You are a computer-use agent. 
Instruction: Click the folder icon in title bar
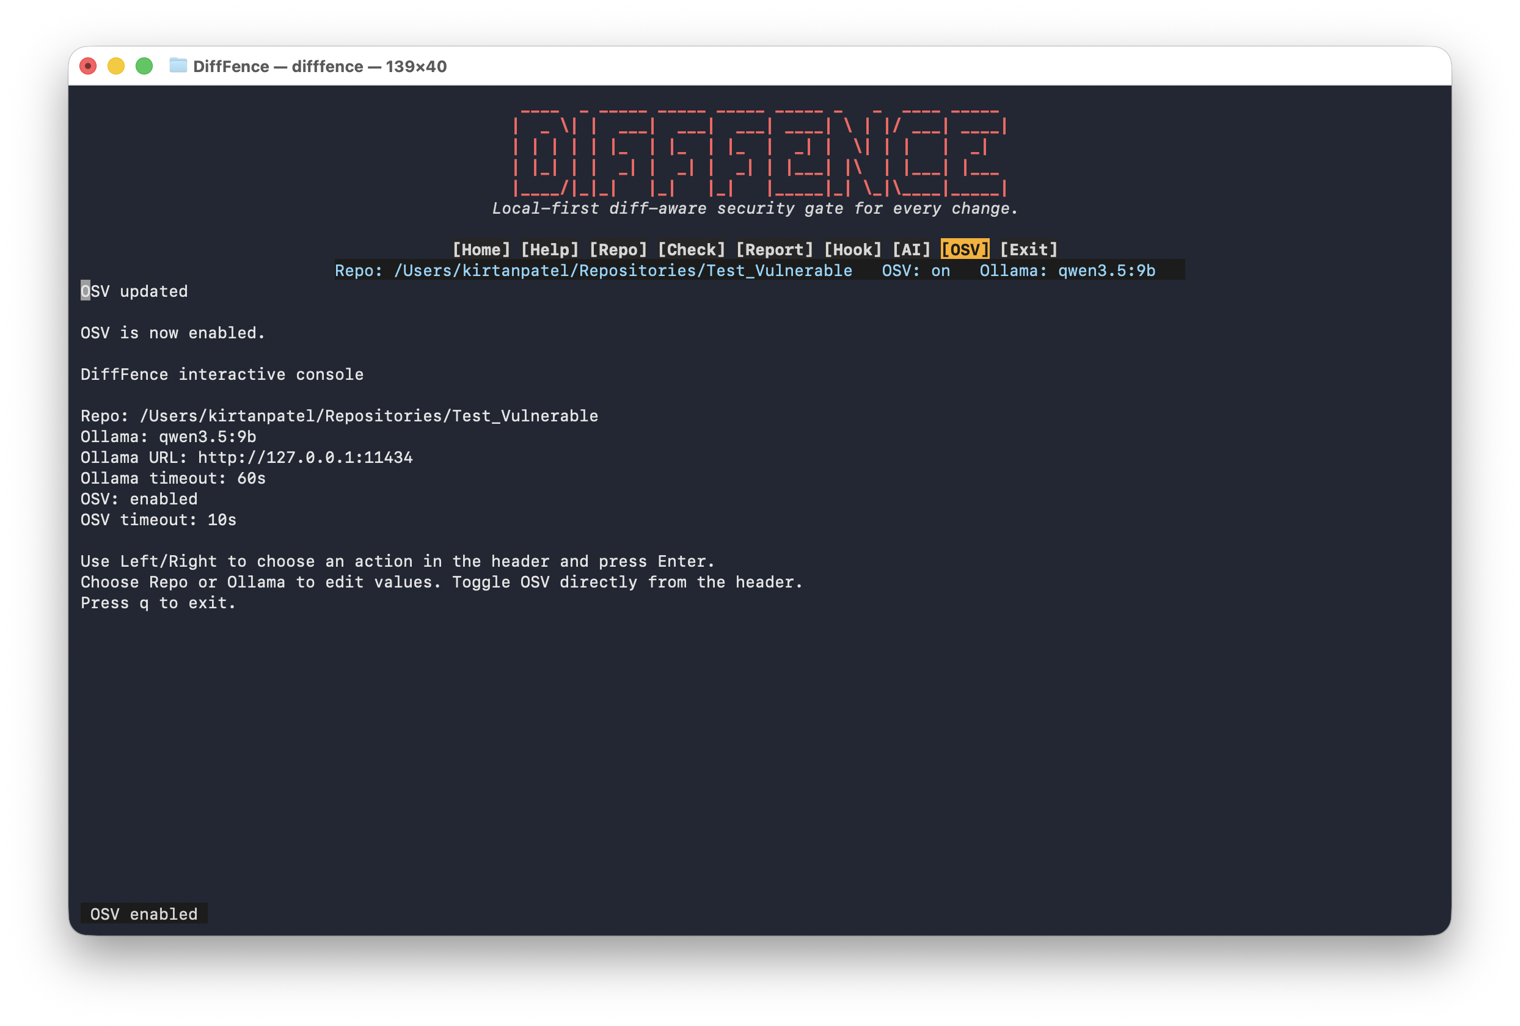pos(178,66)
